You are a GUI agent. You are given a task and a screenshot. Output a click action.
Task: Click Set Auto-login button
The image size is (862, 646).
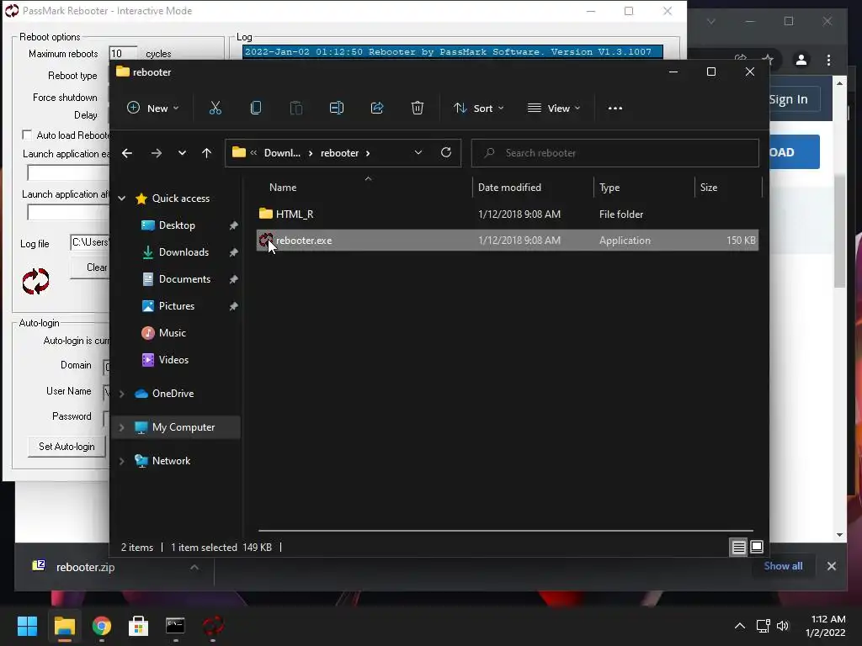pyautogui.click(x=67, y=446)
